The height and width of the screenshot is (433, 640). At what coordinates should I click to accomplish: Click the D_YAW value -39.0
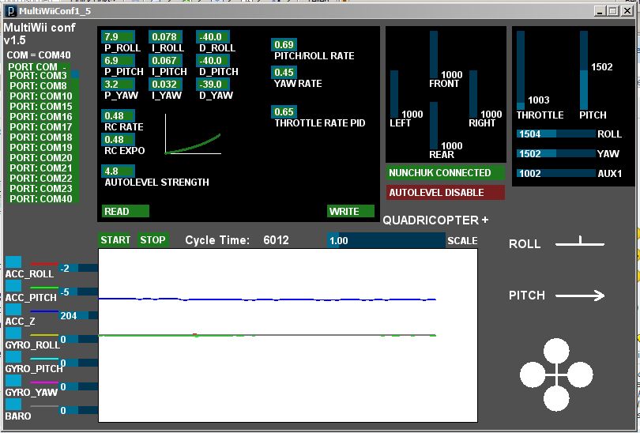click(x=213, y=84)
